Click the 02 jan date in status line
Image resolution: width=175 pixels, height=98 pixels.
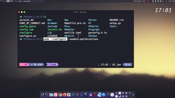tap(116, 65)
